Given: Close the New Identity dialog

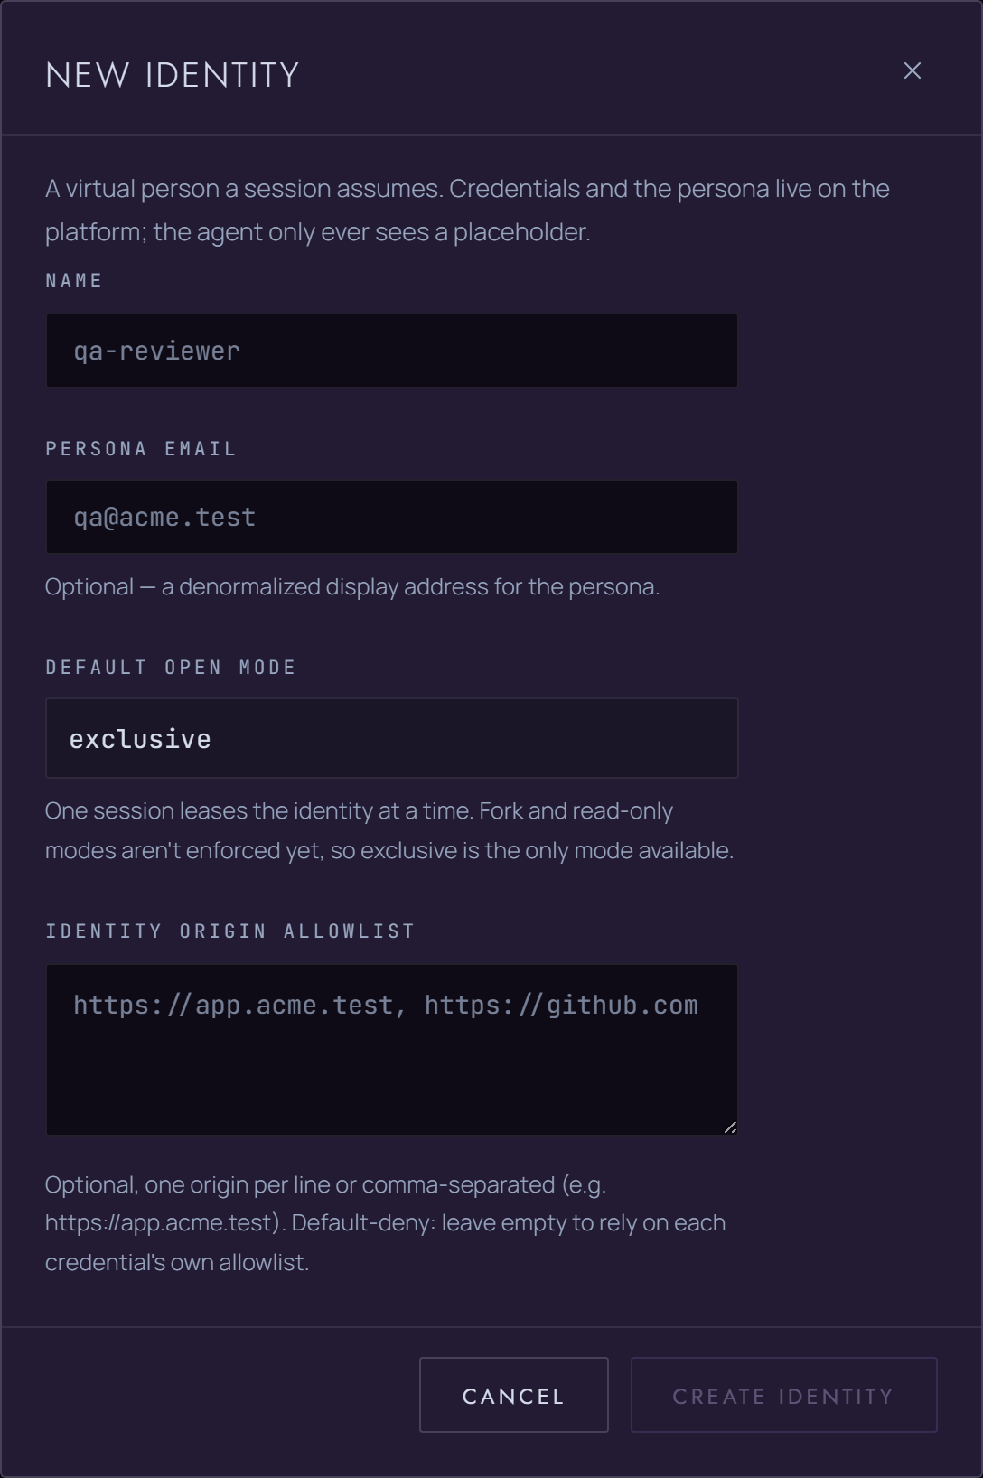Looking at the screenshot, I should click(913, 71).
